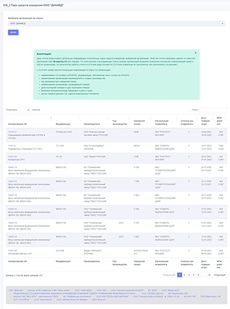Go to pagination page 3
This screenshot has width=230, height=309.
(x=189, y=275)
